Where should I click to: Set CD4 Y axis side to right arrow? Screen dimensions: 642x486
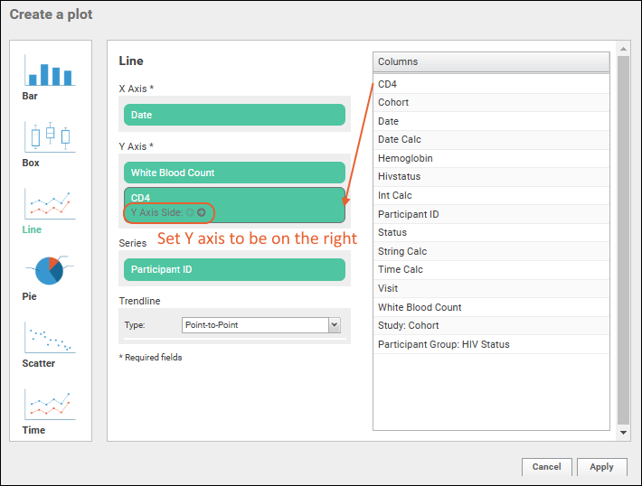(201, 213)
